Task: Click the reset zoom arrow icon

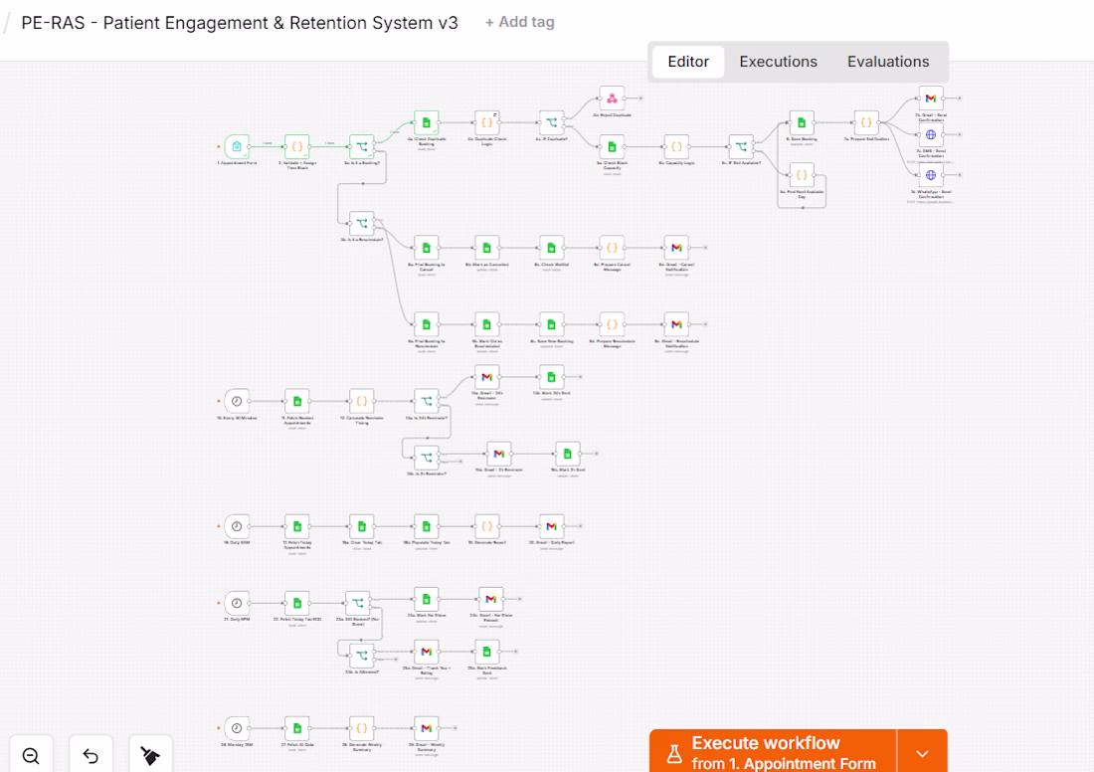Action: click(x=91, y=755)
